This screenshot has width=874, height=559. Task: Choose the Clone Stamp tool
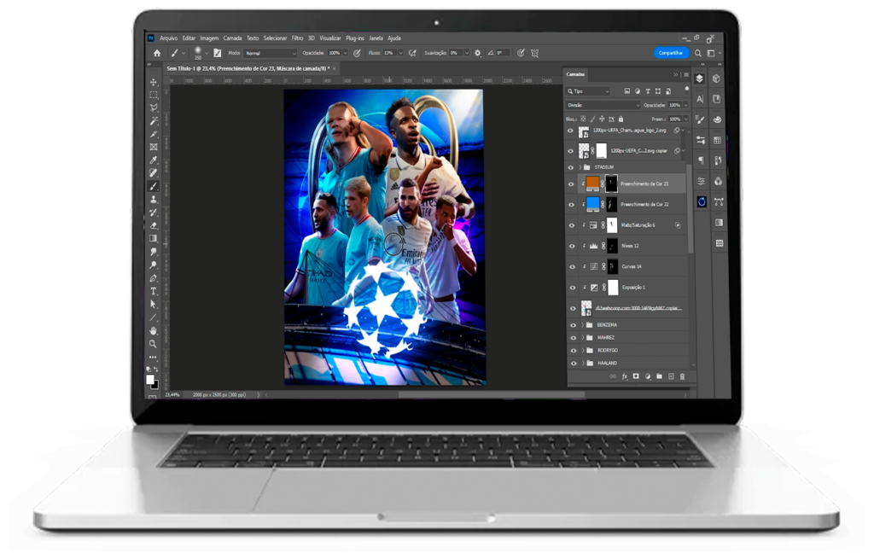coord(154,200)
